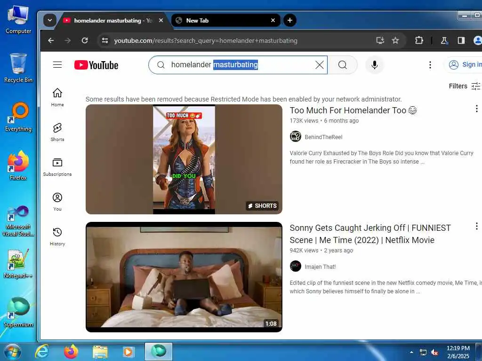
Task: Open options menu for first video result
Action: (476, 109)
